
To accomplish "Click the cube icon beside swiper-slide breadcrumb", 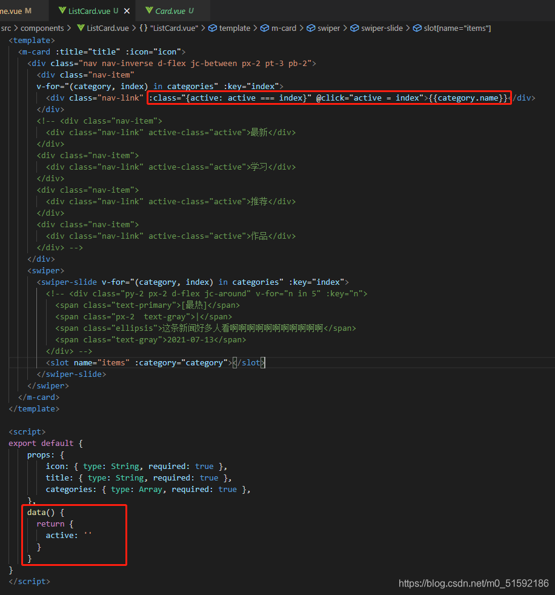I will [354, 28].
